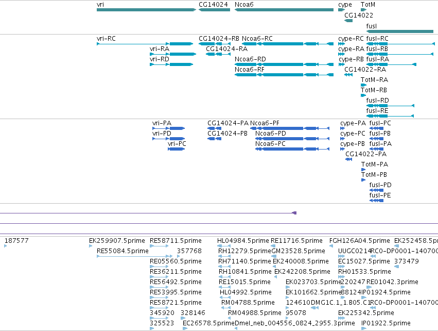
Task: Click the TotM-PB protein label
Action: tap(374, 175)
